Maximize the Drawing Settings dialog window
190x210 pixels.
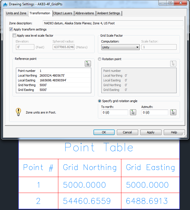(x=170, y=3)
